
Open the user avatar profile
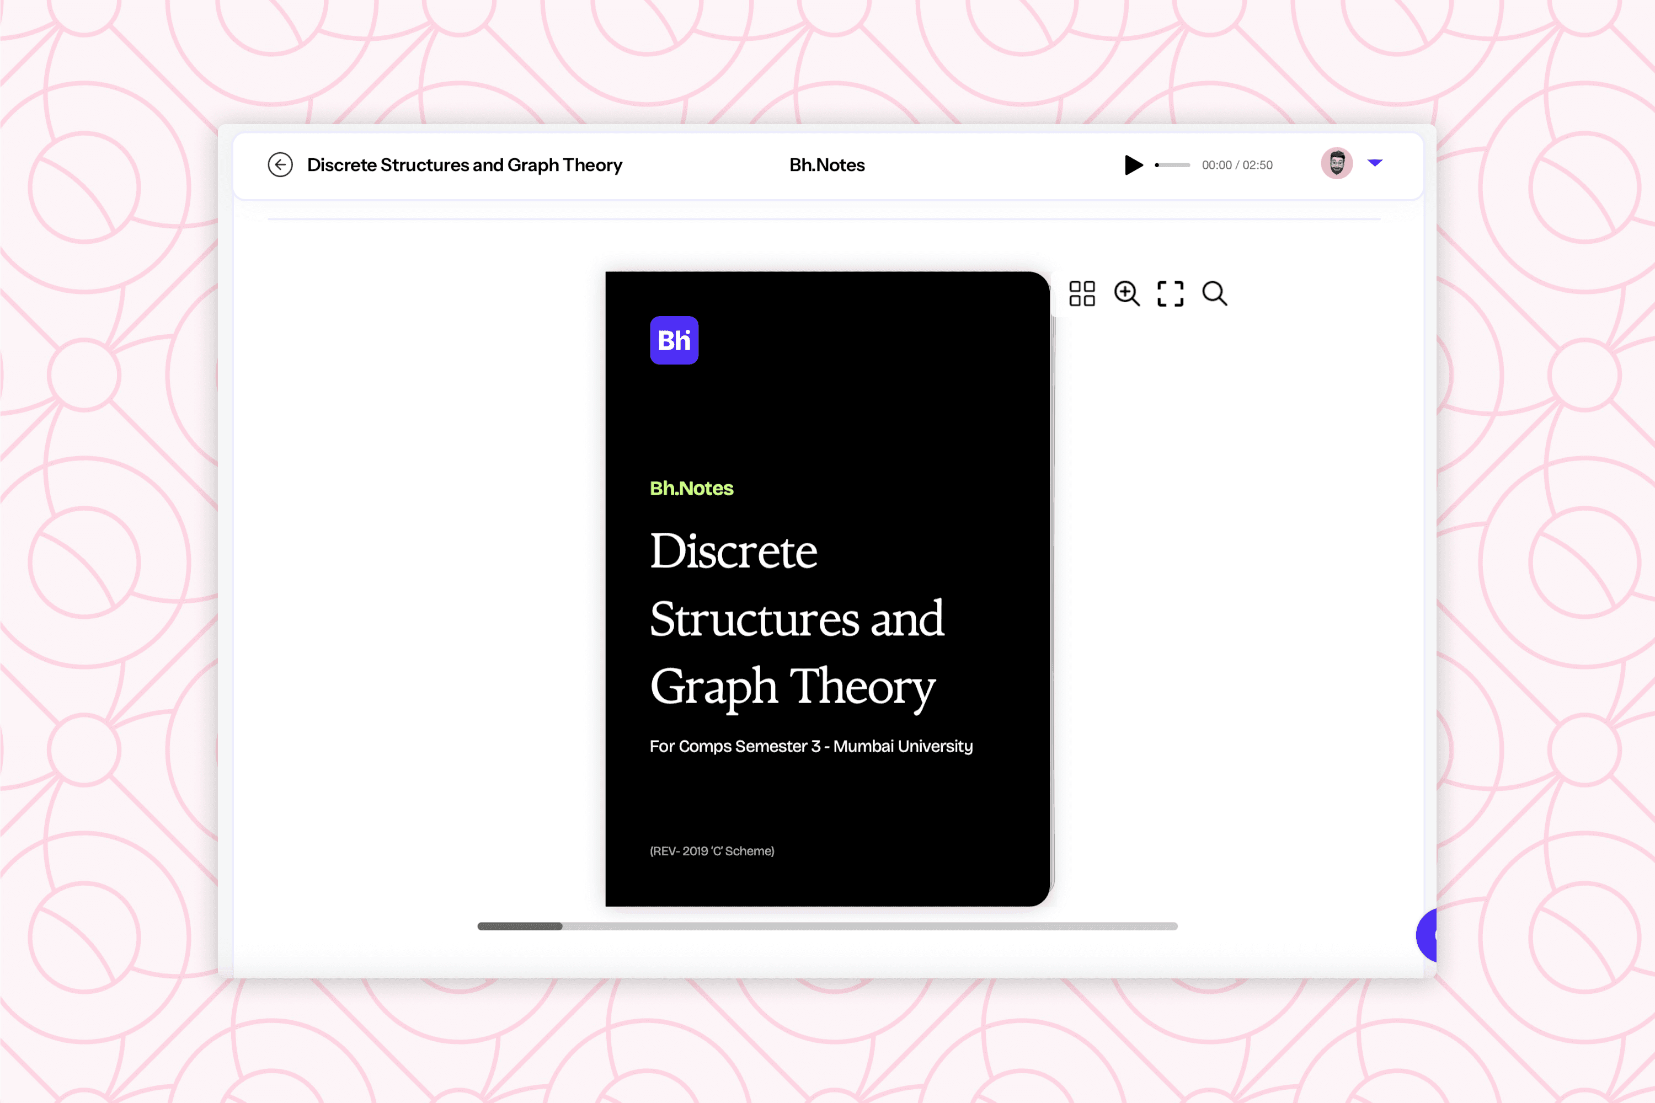(x=1336, y=164)
